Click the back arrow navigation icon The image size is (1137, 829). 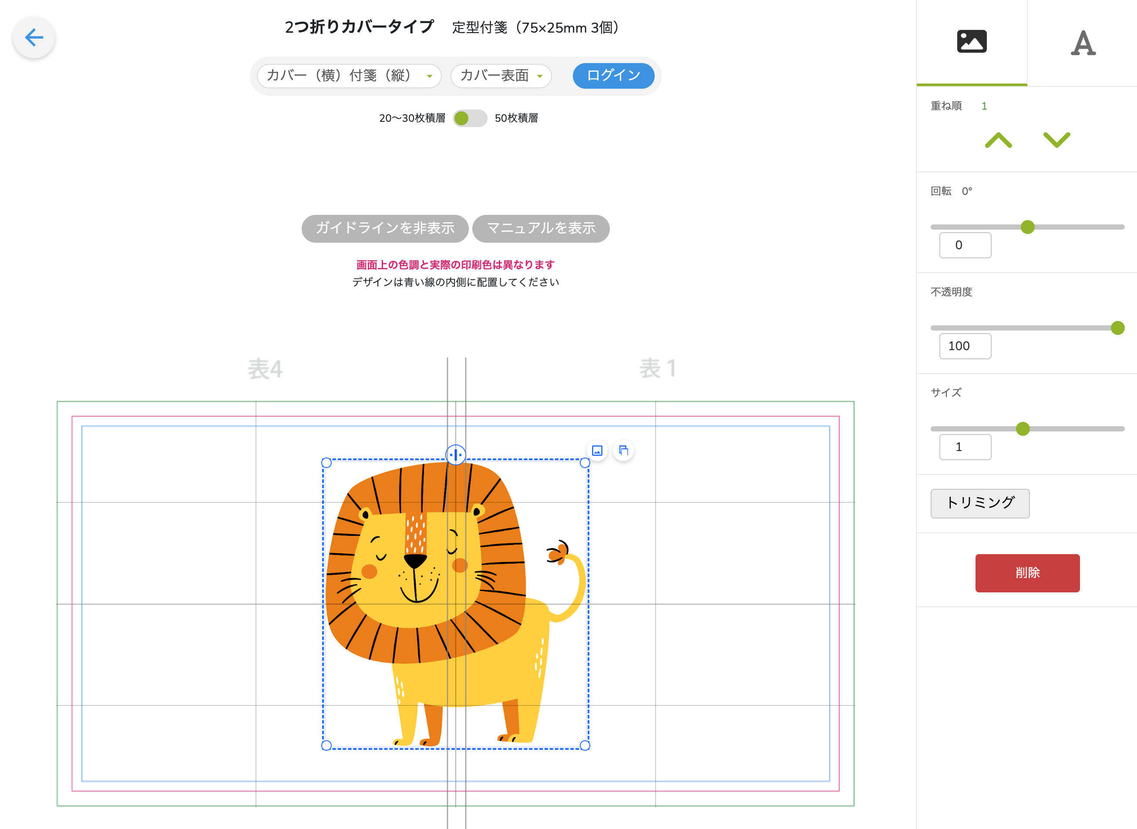click(x=34, y=37)
